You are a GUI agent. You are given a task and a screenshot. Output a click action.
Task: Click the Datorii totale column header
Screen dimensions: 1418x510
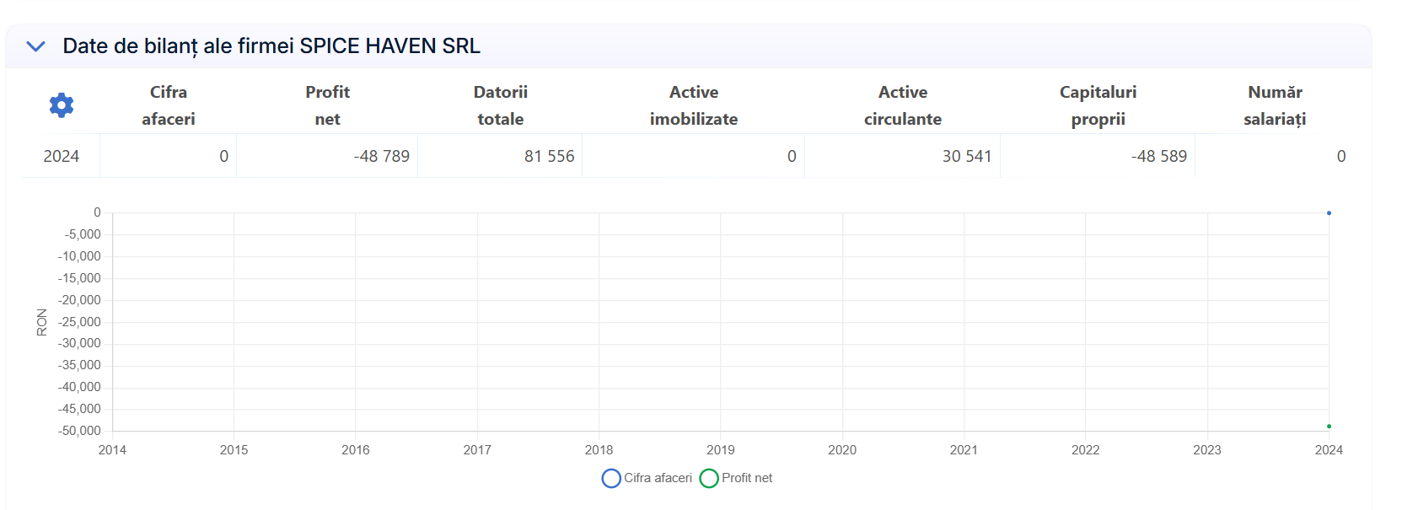[x=500, y=105]
